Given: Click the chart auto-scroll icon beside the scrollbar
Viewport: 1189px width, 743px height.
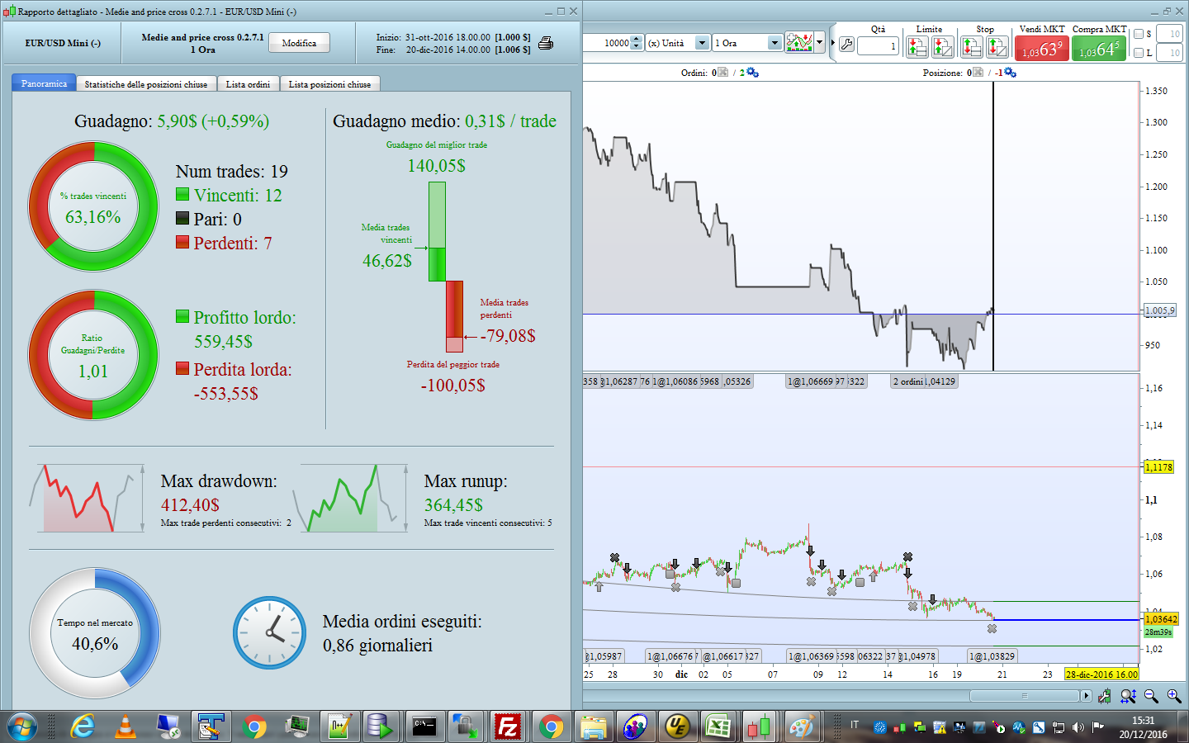Looking at the screenshot, I should 1105,696.
